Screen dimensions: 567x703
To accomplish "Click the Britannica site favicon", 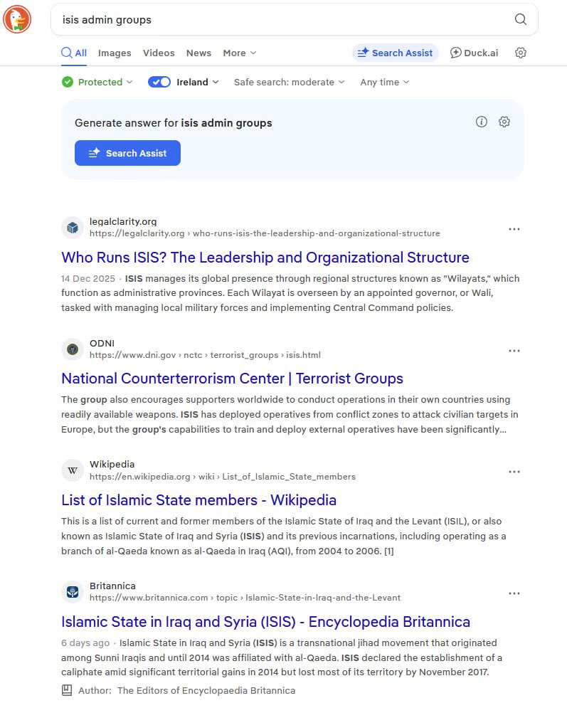I will [72, 592].
